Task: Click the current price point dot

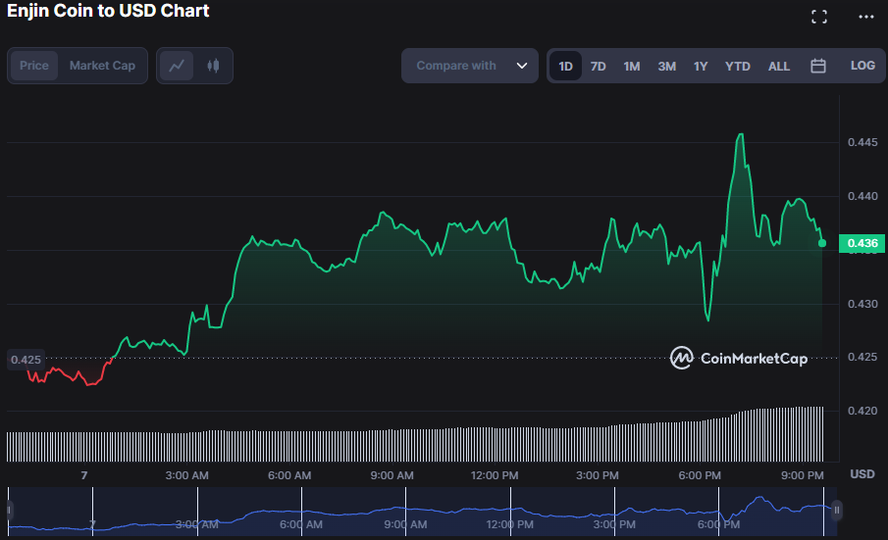Action: [x=822, y=243]
